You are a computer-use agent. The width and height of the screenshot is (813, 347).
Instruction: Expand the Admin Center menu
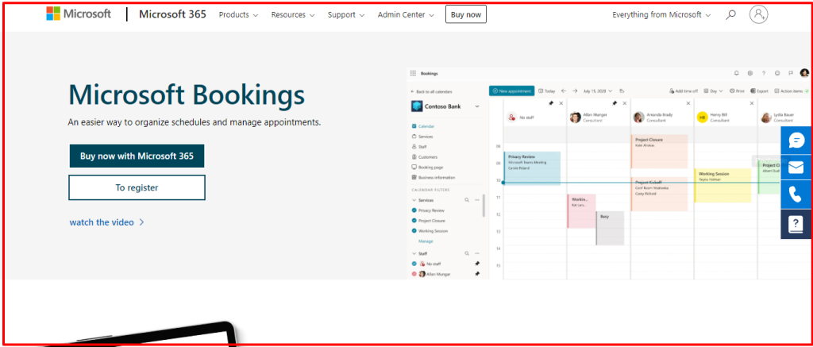(406, 14)
